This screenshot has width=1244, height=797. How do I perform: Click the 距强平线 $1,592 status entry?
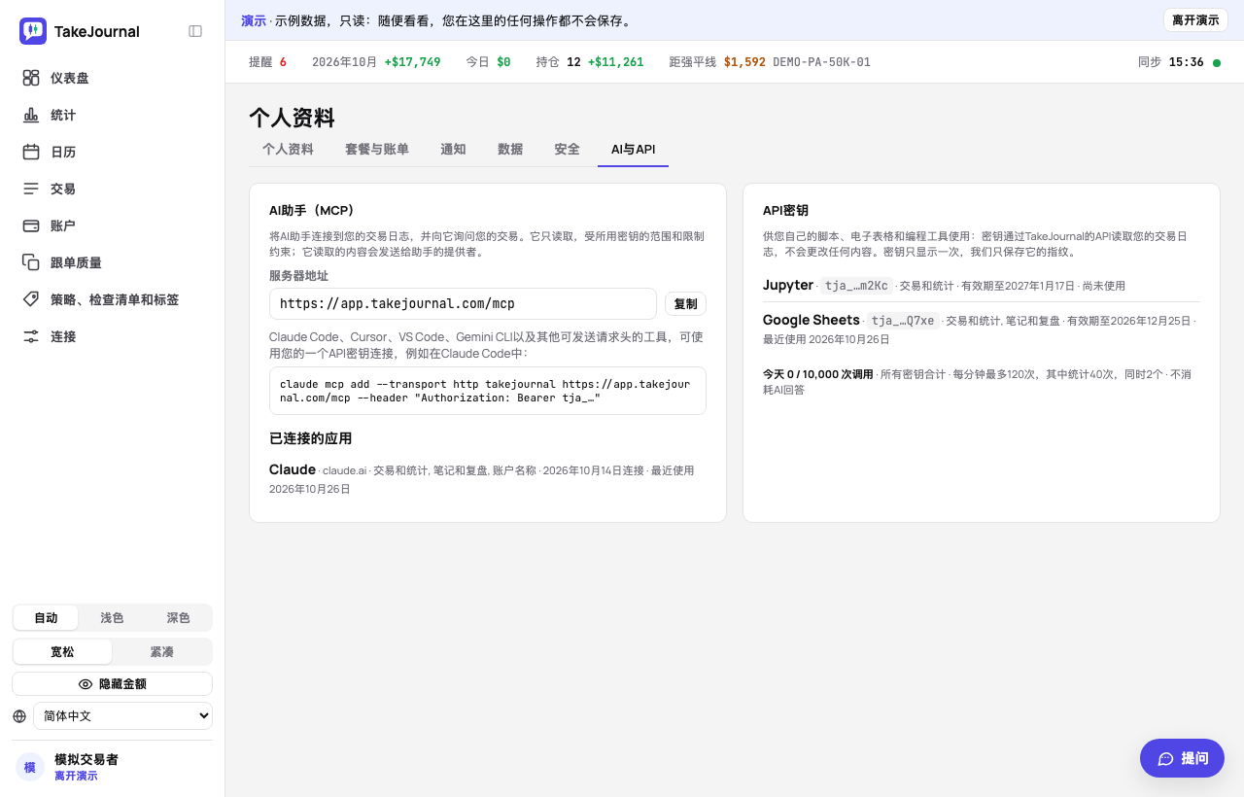click(x=717, y=62)
